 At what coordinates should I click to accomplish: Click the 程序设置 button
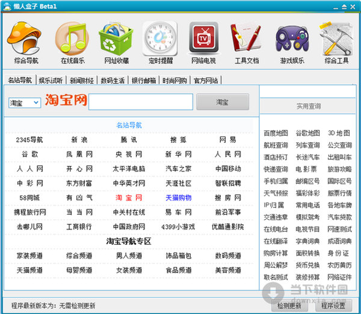333,306
